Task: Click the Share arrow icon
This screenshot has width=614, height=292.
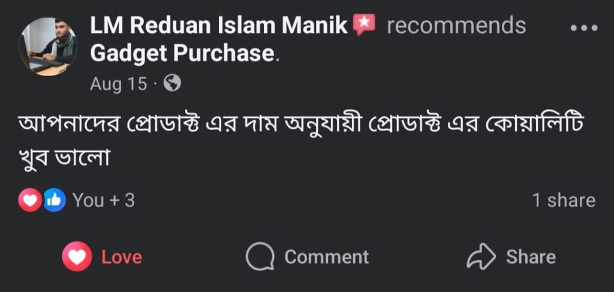Action: click(481, 257)
